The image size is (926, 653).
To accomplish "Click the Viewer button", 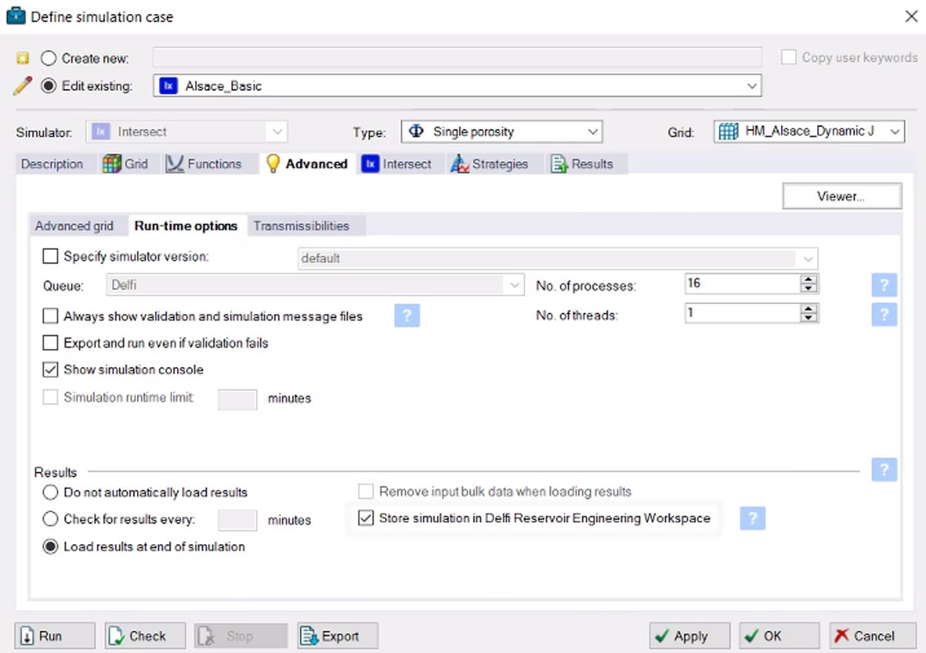I will coord(842,196).
